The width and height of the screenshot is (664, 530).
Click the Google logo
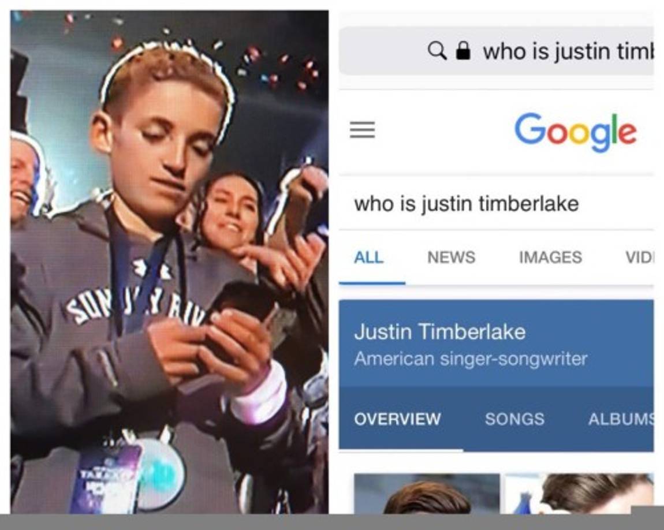pos(576,132)
